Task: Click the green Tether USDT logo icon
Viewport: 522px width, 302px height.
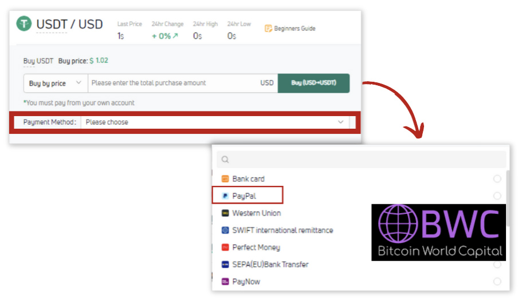Action: point(24,23)
